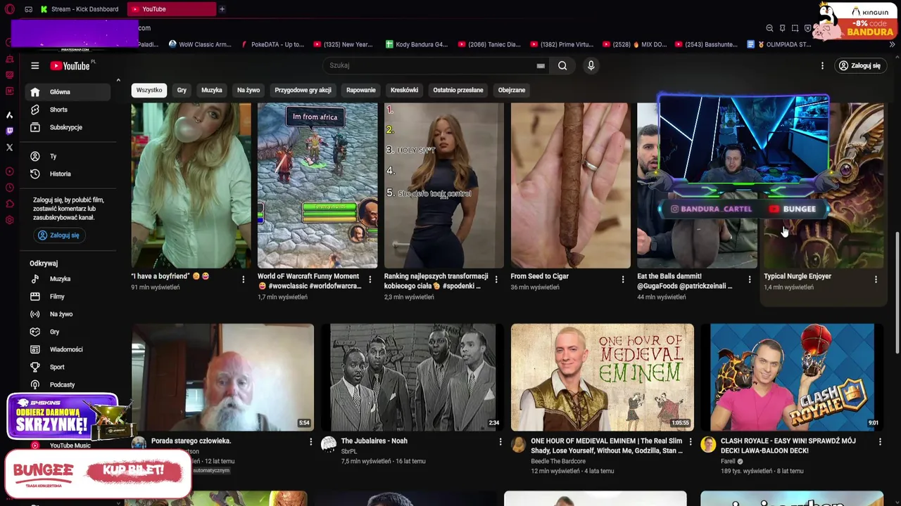Open X (Twitter) in Opera sidebar
The width and height of the screenshot is (901, 506).
tap(9, 147)
